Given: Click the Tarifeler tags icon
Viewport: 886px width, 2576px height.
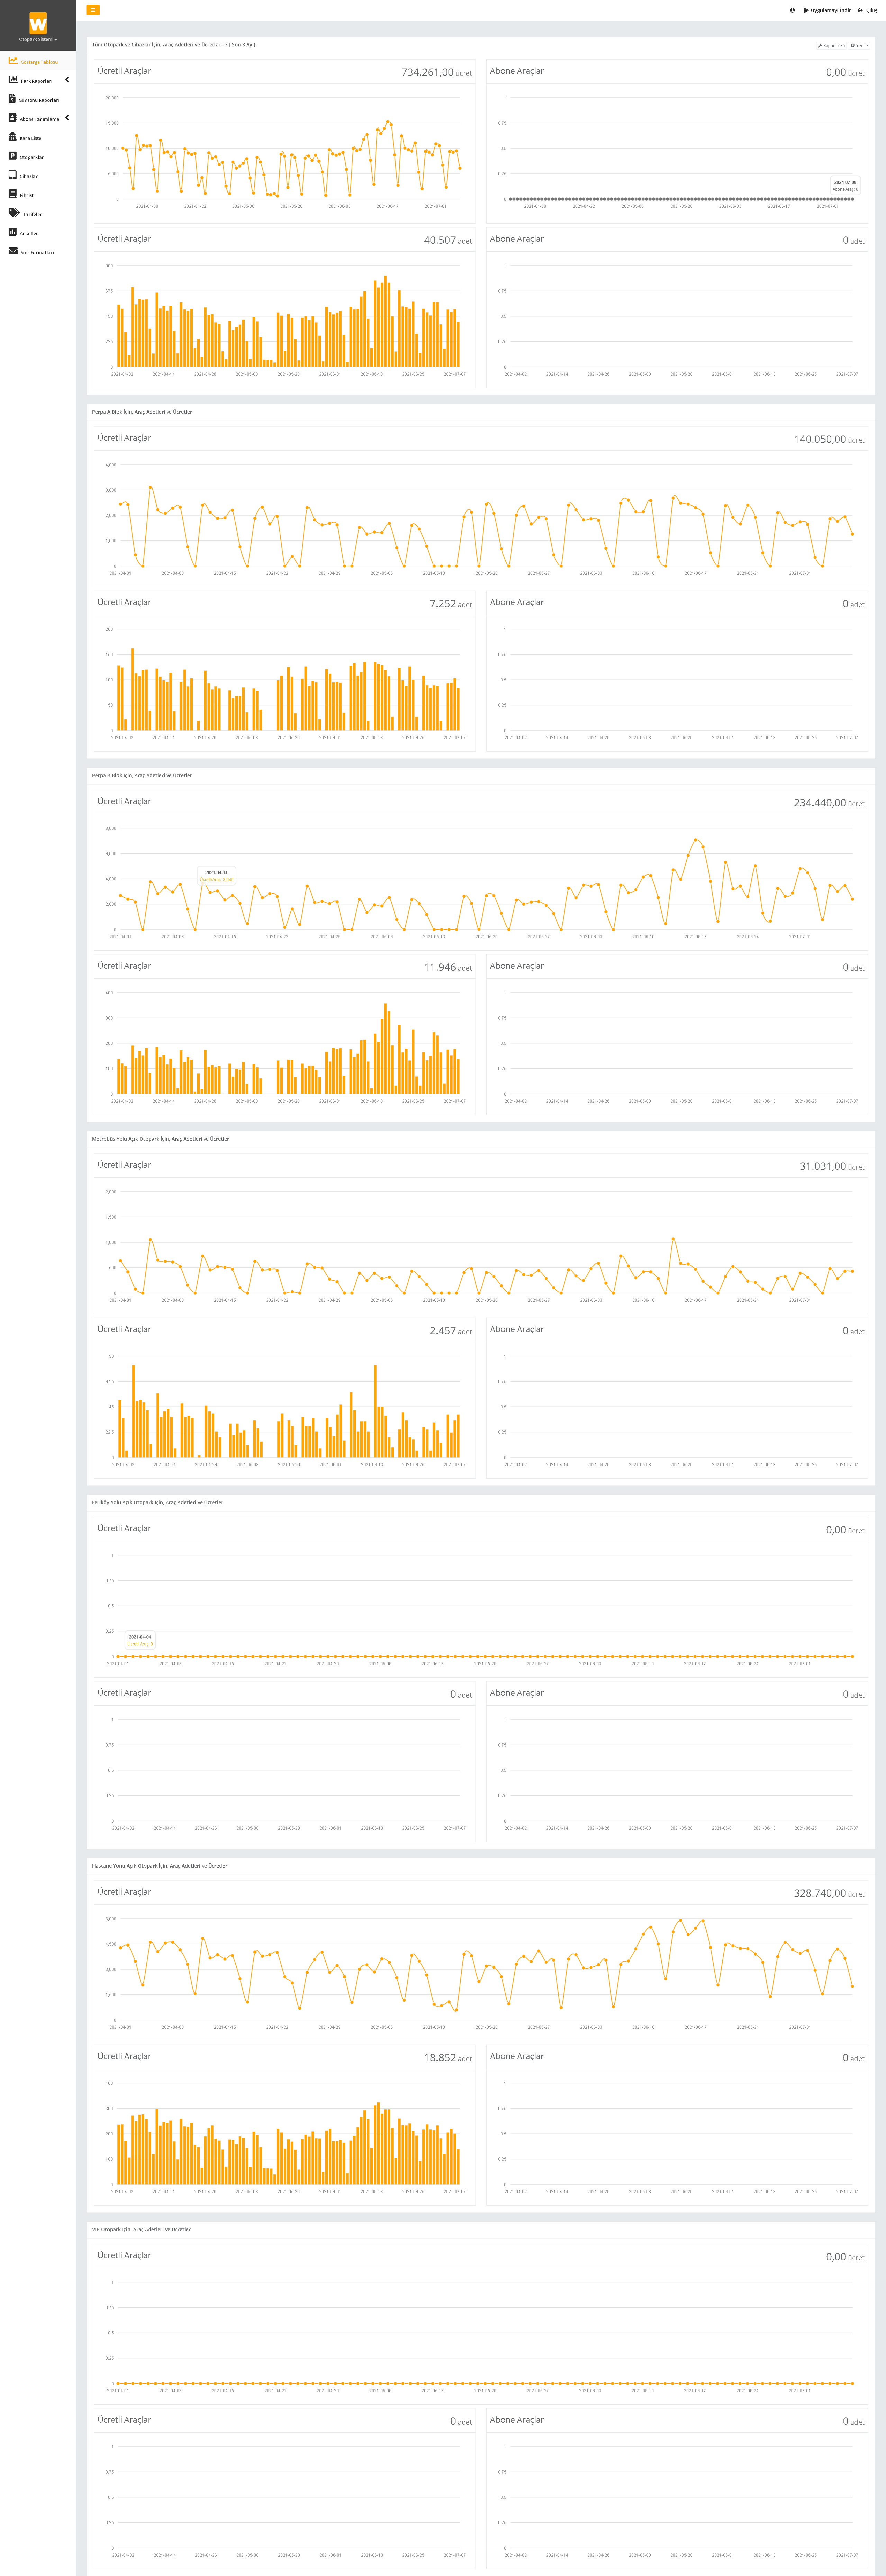Looking at the screenshot, I should tap(14, 213).
